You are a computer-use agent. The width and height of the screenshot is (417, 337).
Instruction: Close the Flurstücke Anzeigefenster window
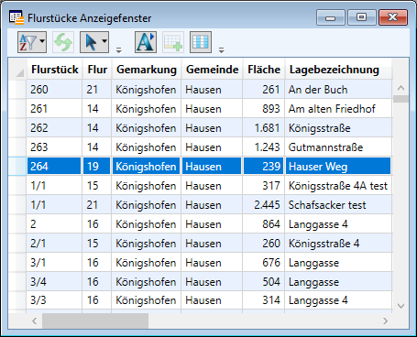click(393, 17)
